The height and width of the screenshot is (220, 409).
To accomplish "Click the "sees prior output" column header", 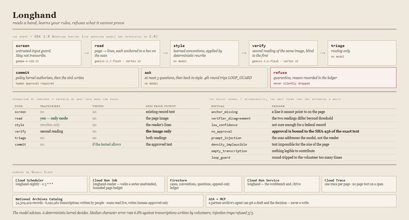I will pyautogui.click(x=161, y=106).
